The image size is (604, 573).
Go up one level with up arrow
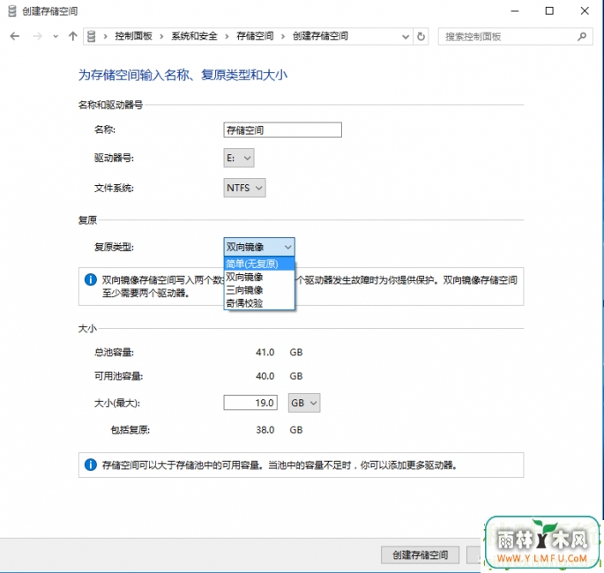(73, 36)
